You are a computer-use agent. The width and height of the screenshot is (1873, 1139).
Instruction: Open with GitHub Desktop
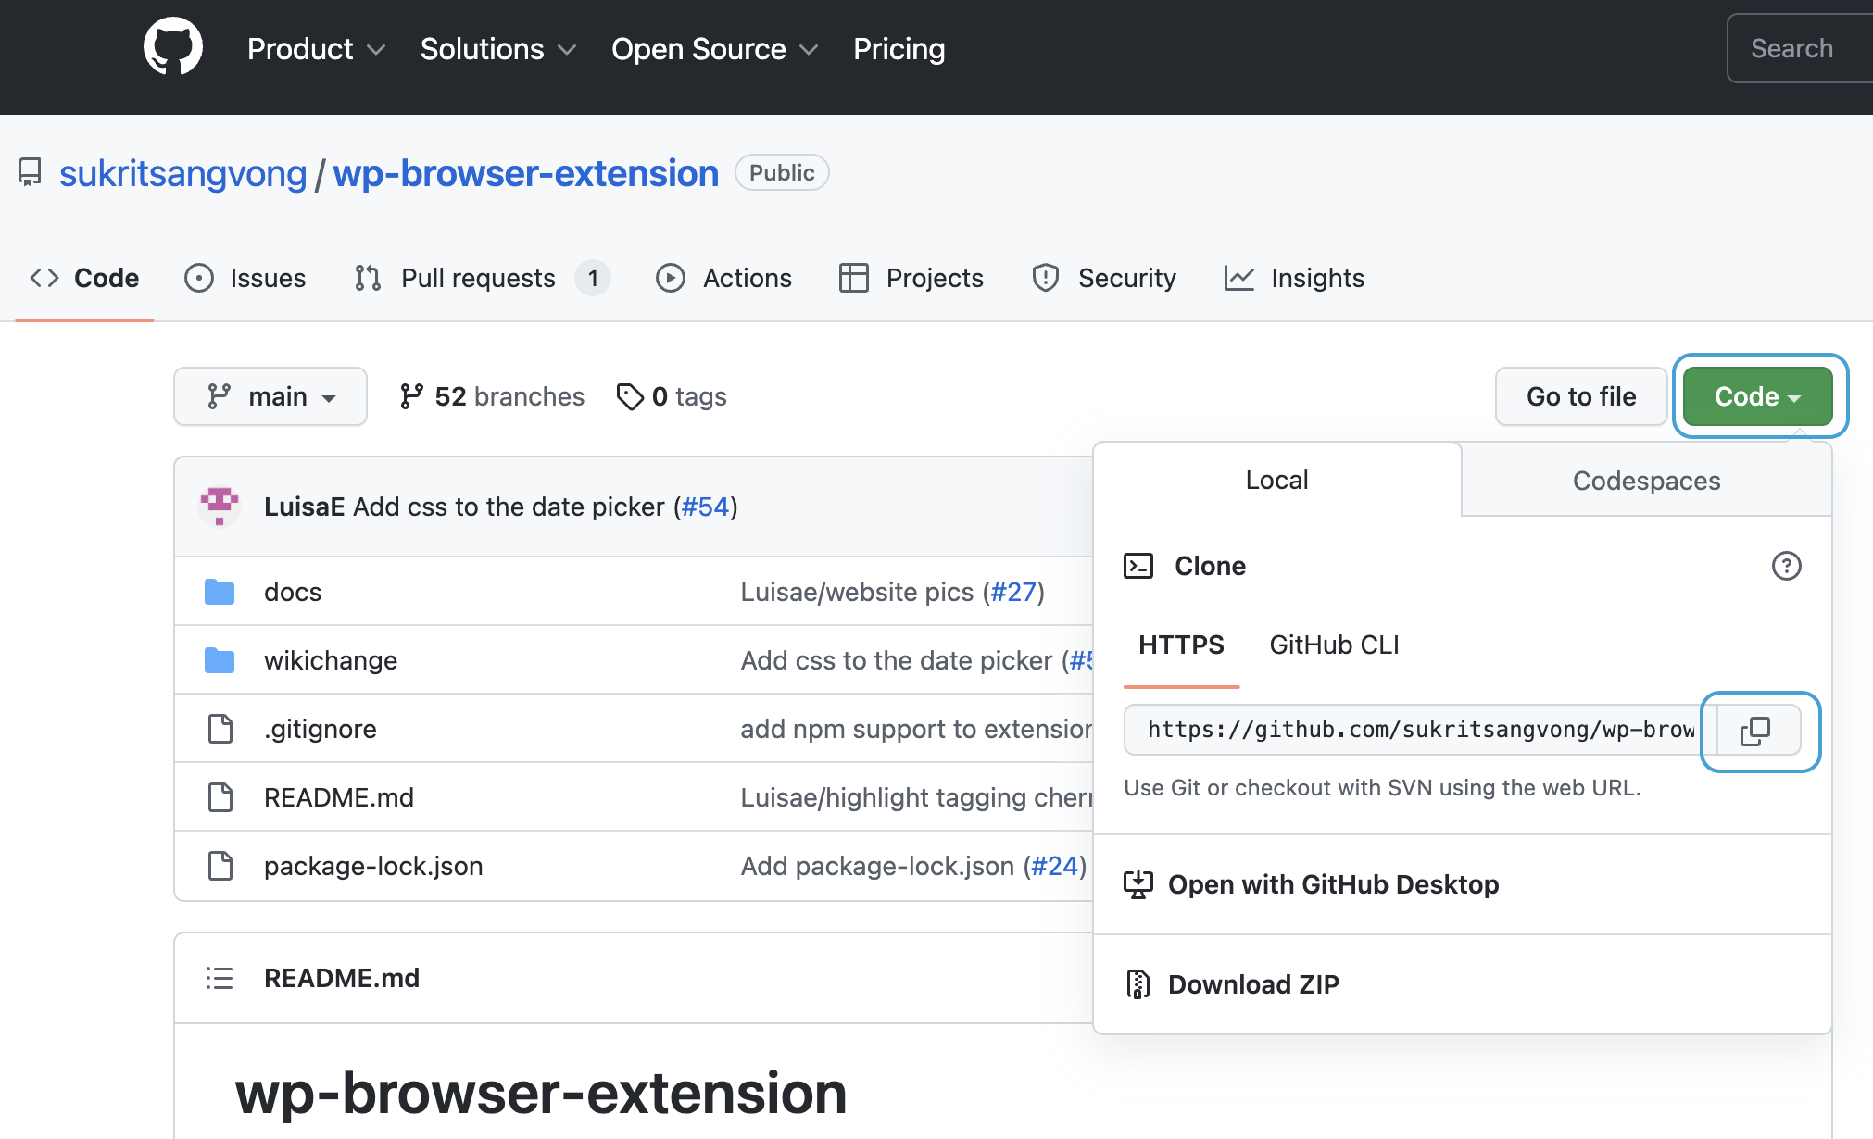[1332, 884]
